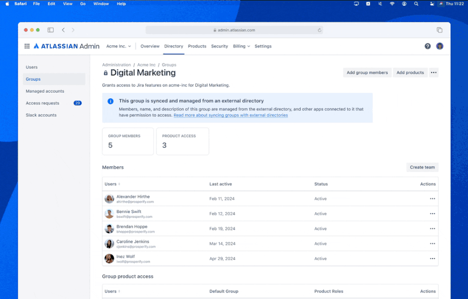
Task: Click the lock icon beside Digital Marketing
Action: [105, 73]
